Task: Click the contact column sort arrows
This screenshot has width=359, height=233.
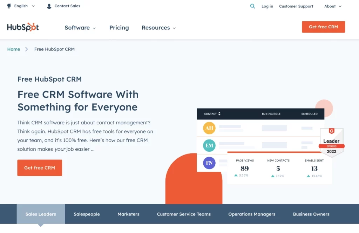Action: (219, 114)
